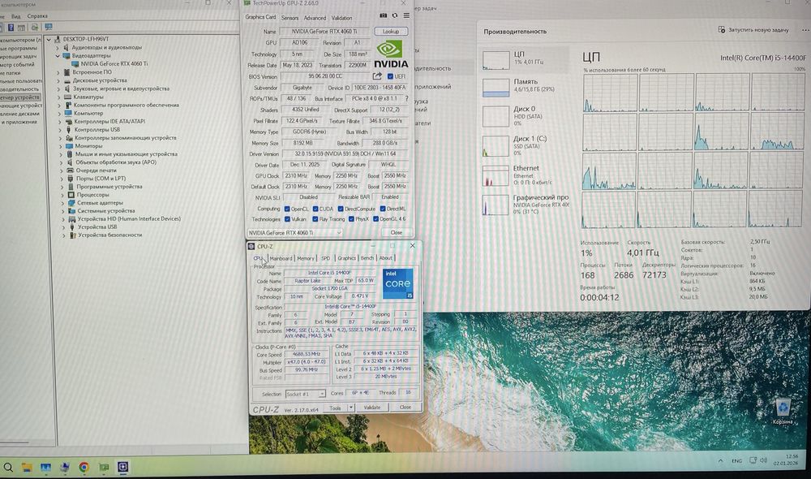Click the BIOS export share icon in GPU-Z

377,76
